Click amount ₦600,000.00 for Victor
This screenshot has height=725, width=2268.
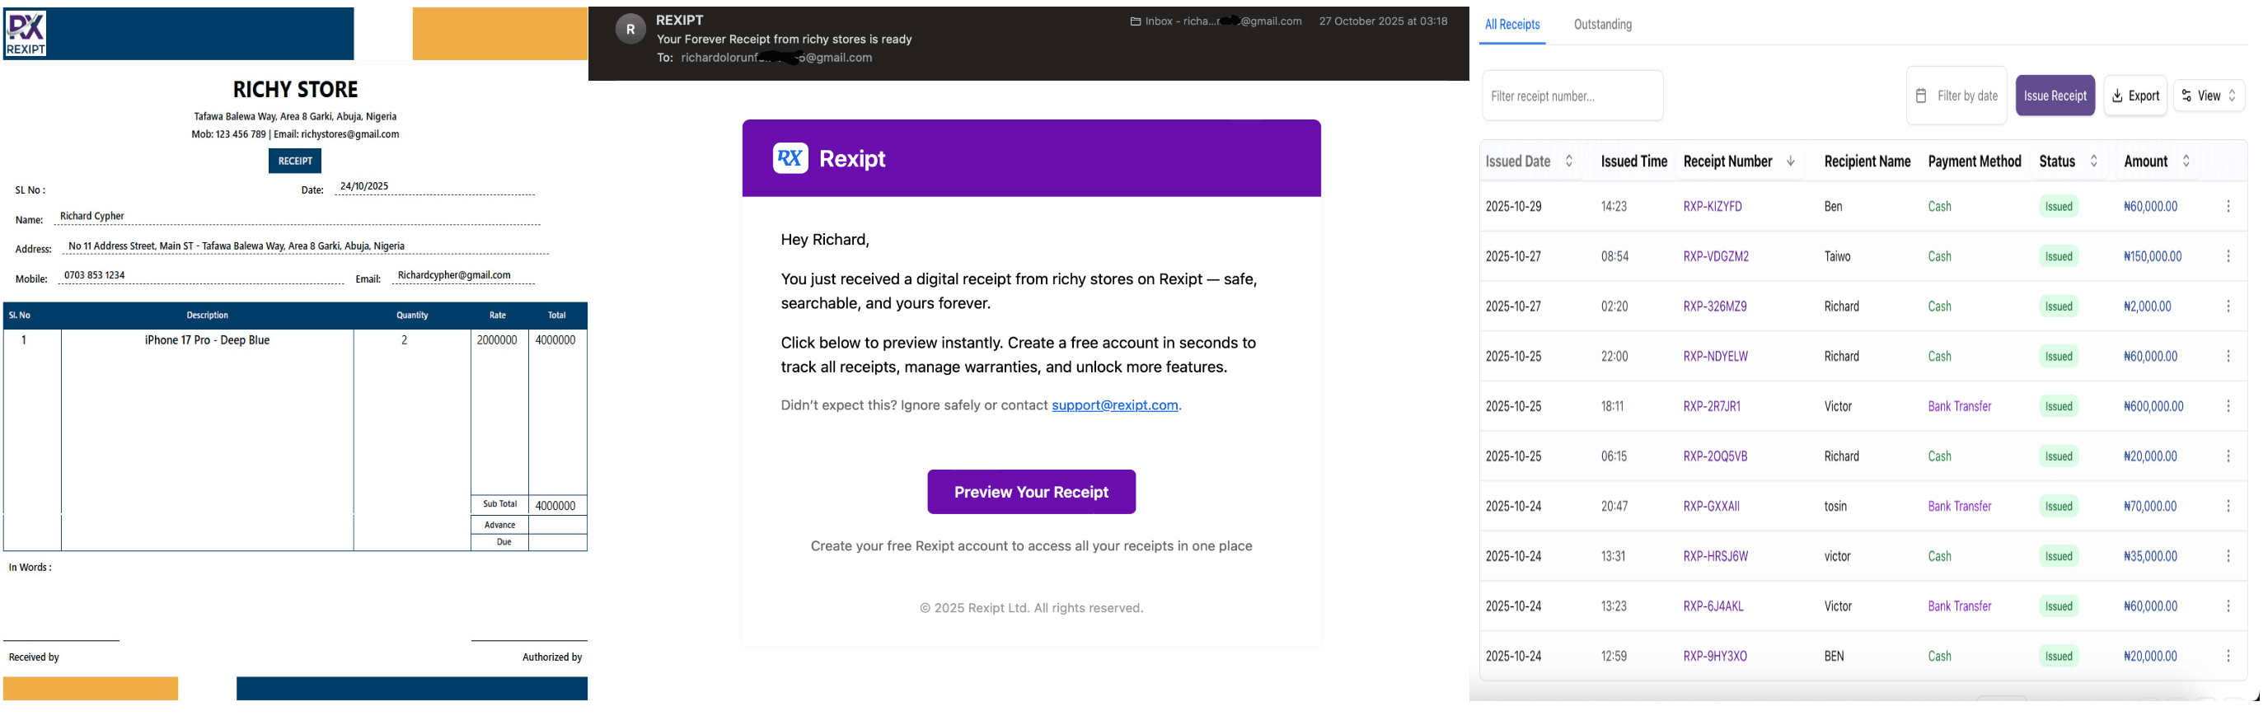point(2153,406)
